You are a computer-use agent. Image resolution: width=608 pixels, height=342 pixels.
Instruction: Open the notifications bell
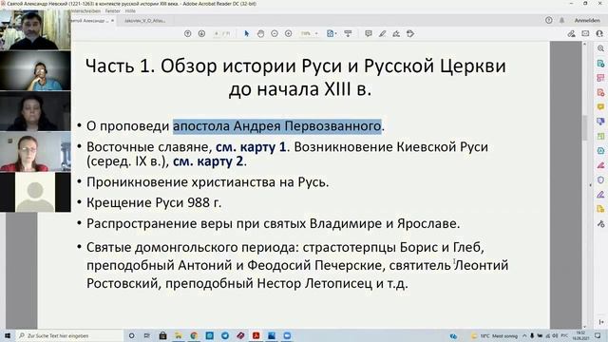561,20
